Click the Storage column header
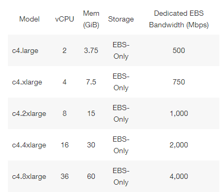The height and width of the screenshot is (192, 222). pyautogui.click(x=121, y=19)
